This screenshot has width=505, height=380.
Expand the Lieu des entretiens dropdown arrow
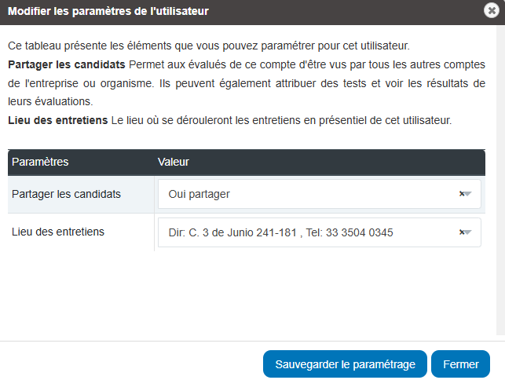point(467,232)
